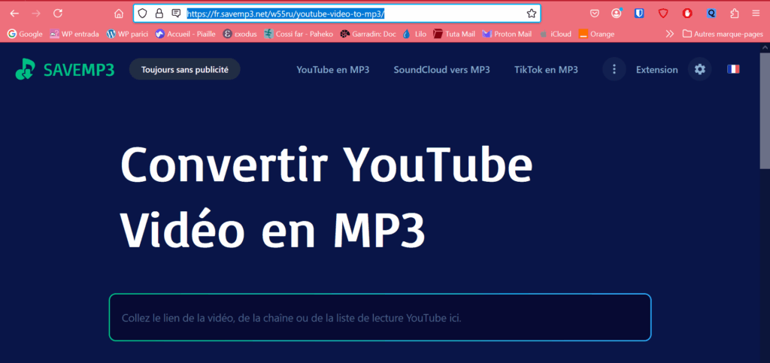Open the Bitwarden extension icon
This screenshot has width=770, height=363.
click(639, 14)
